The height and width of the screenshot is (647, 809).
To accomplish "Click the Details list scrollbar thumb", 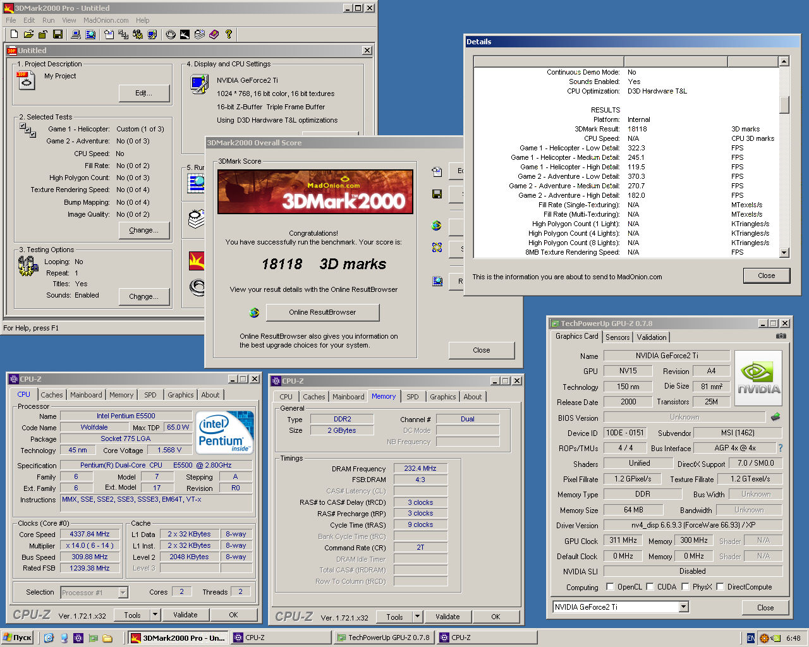I will (784, 104).
